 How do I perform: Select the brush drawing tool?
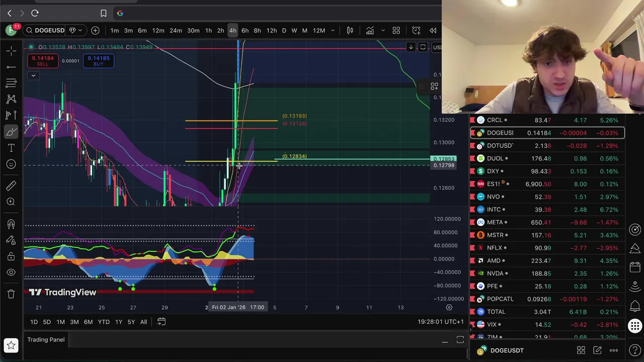click(x=11, y=132)
